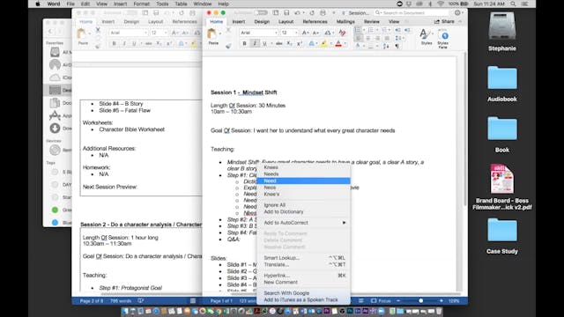Toggle superscript in the front Word window
Viewport: 564px width, 317px height.
coord(300,43)
